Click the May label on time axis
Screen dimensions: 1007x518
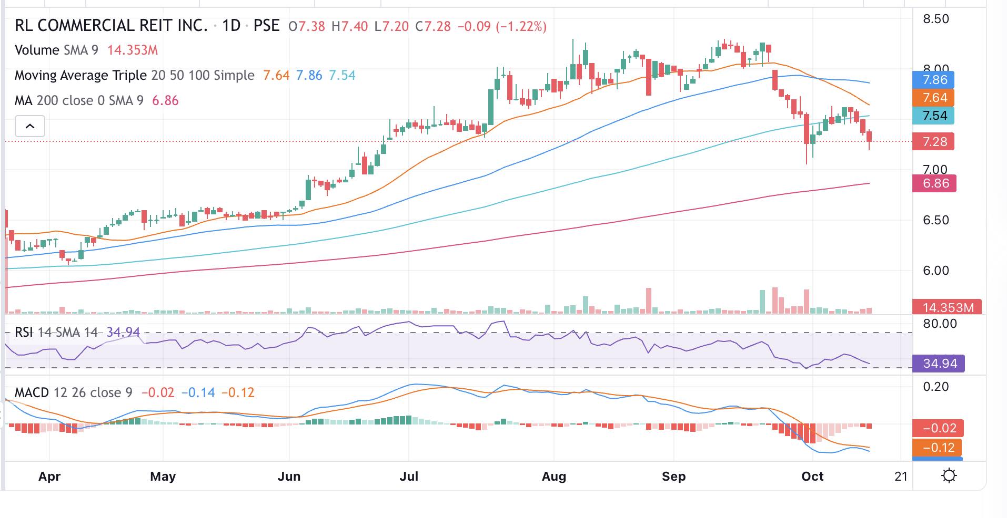[x=163, y=476]
